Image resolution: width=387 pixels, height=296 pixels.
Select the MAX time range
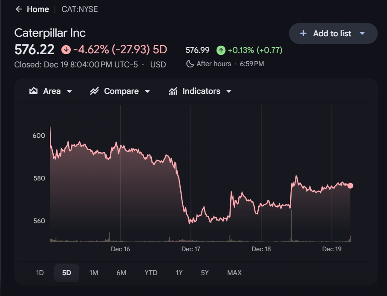click(234, 273)
